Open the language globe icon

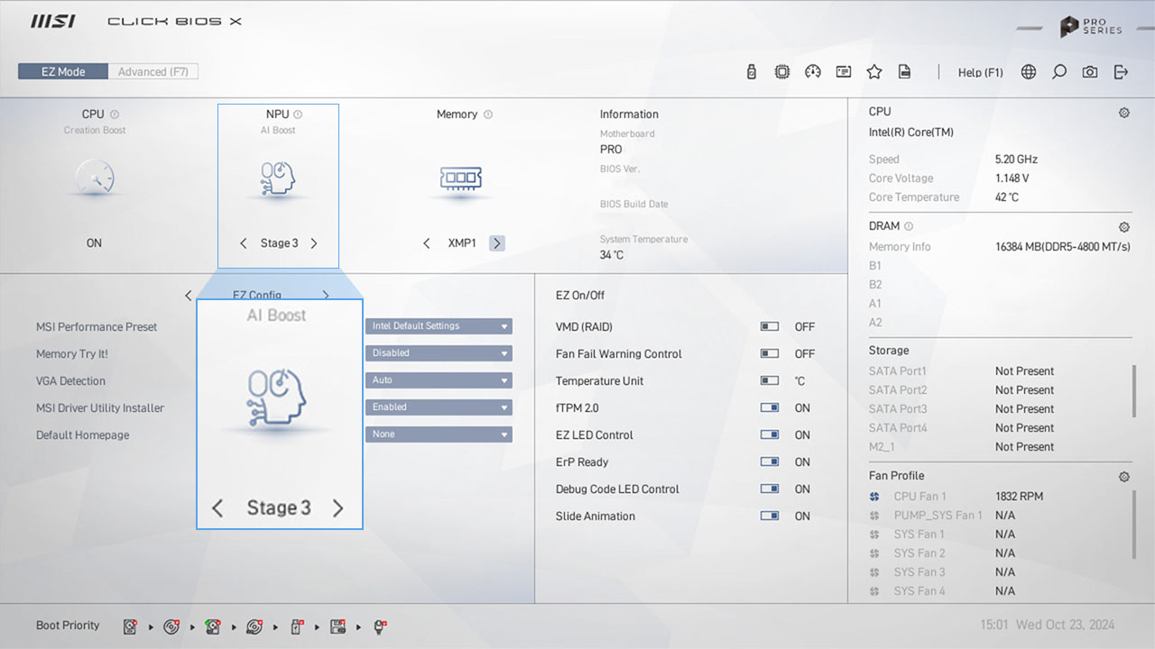(x=1029, y=72)
